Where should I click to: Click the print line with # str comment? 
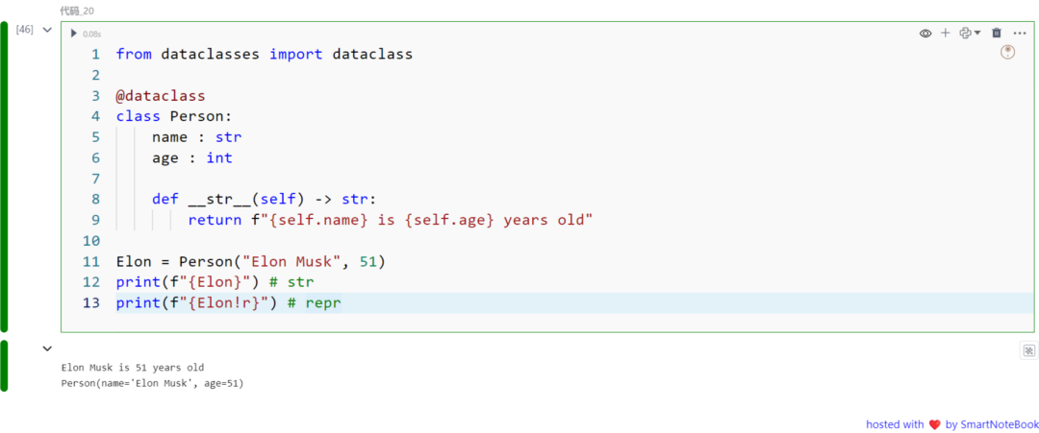215,282
